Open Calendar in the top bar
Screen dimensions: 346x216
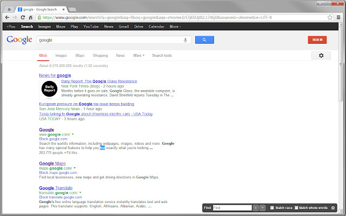click(x=156, y=26)
